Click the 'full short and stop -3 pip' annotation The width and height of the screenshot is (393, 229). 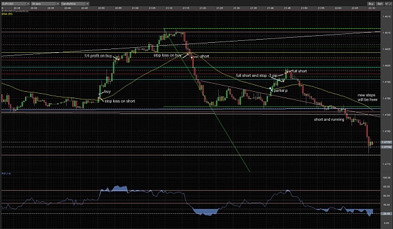(257, 75)
